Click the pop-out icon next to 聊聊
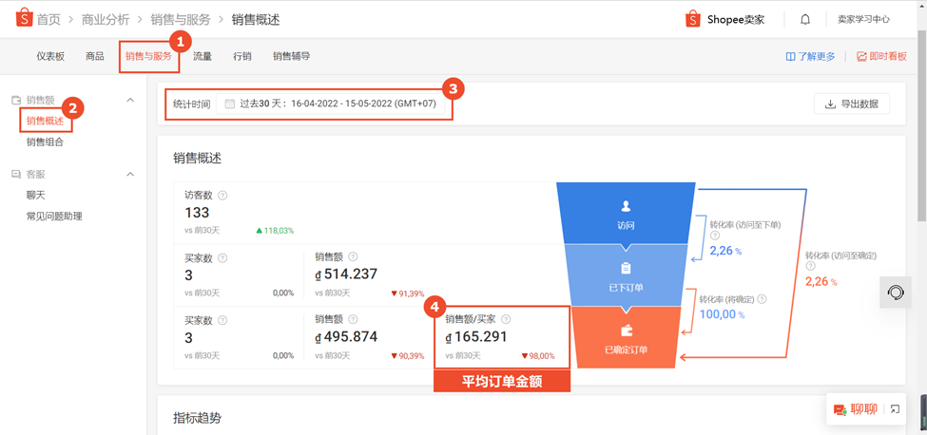Image resolution: width=927 pixels, height=435 pixels. point(895,408)
